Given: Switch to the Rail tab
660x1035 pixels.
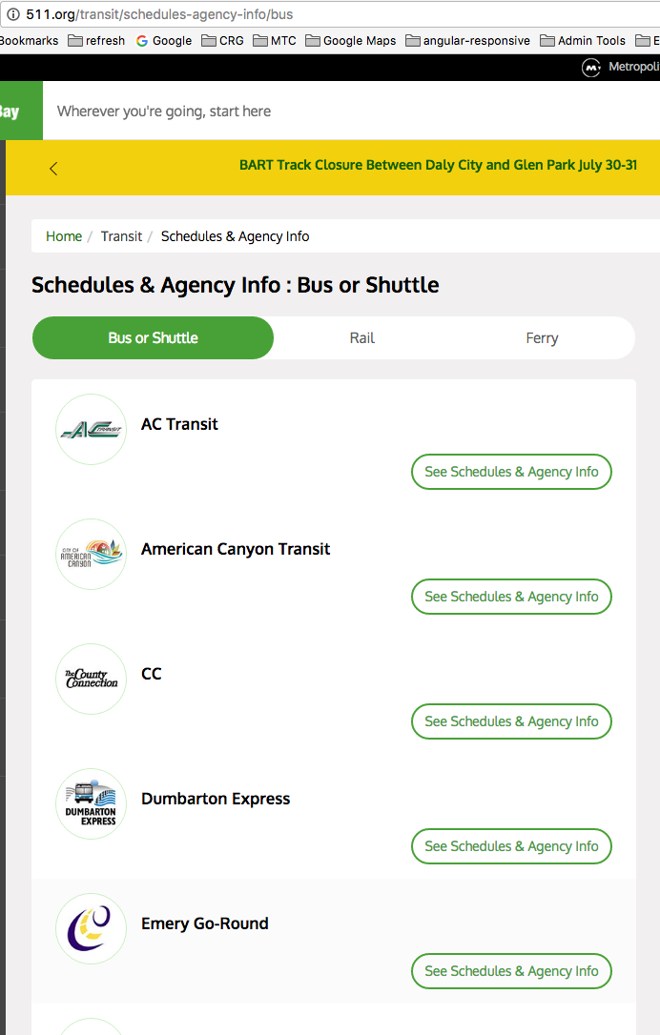Looking at the screenshot, I should (362, 338).
